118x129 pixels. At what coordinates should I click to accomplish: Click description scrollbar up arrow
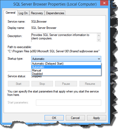click(x=99, y=35)
